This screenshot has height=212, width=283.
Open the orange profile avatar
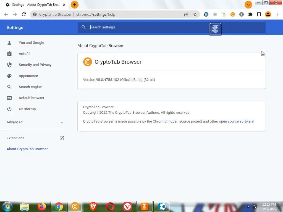point(268,14)
